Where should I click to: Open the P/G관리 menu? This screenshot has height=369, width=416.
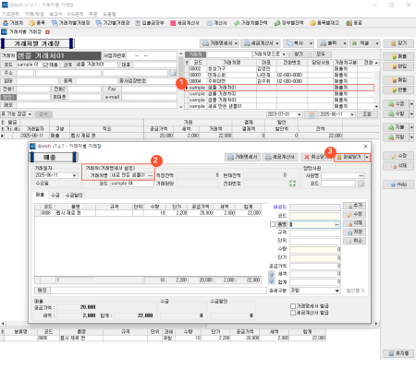click(75, 14)
